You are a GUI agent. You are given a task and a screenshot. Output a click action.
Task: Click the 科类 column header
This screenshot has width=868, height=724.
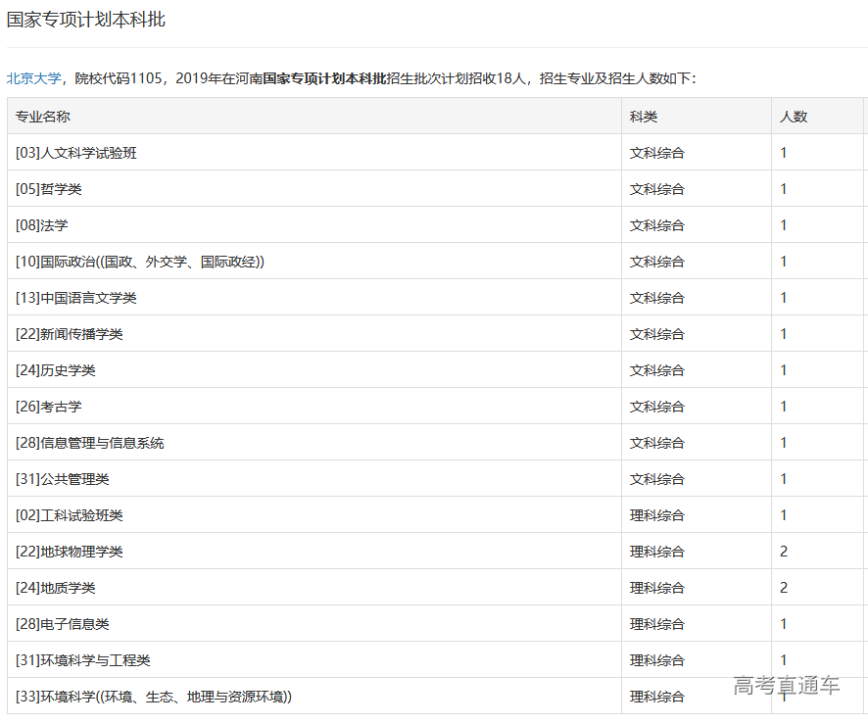(x=644, y=117)
